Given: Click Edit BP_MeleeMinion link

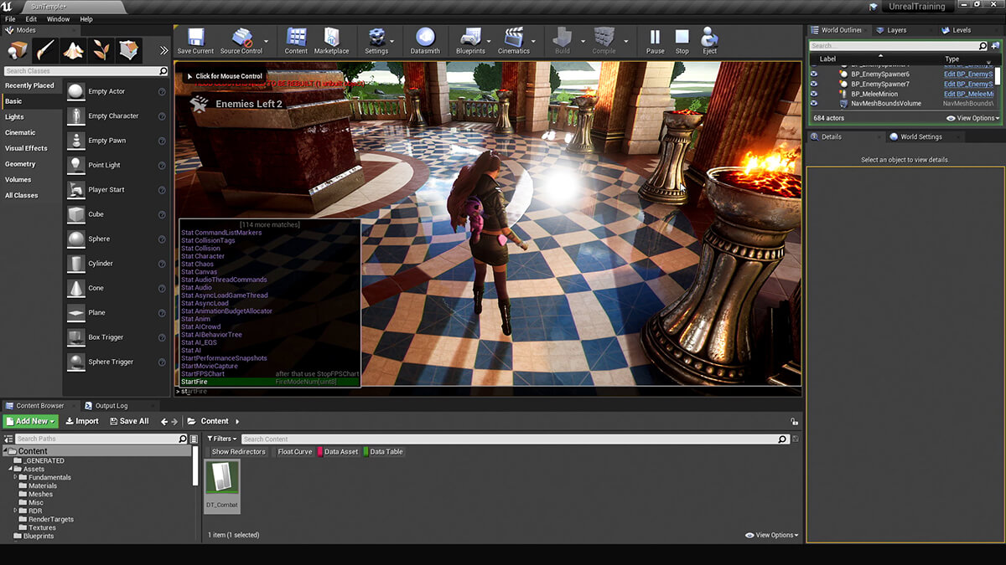Looking at the screenshot, I should [968, 93].
